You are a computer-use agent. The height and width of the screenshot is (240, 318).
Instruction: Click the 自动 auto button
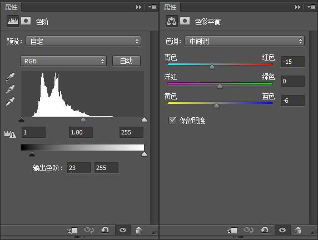tap(126, 61)
